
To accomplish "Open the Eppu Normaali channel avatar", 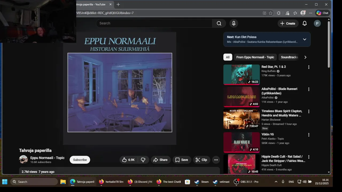I will click(24, 159).
